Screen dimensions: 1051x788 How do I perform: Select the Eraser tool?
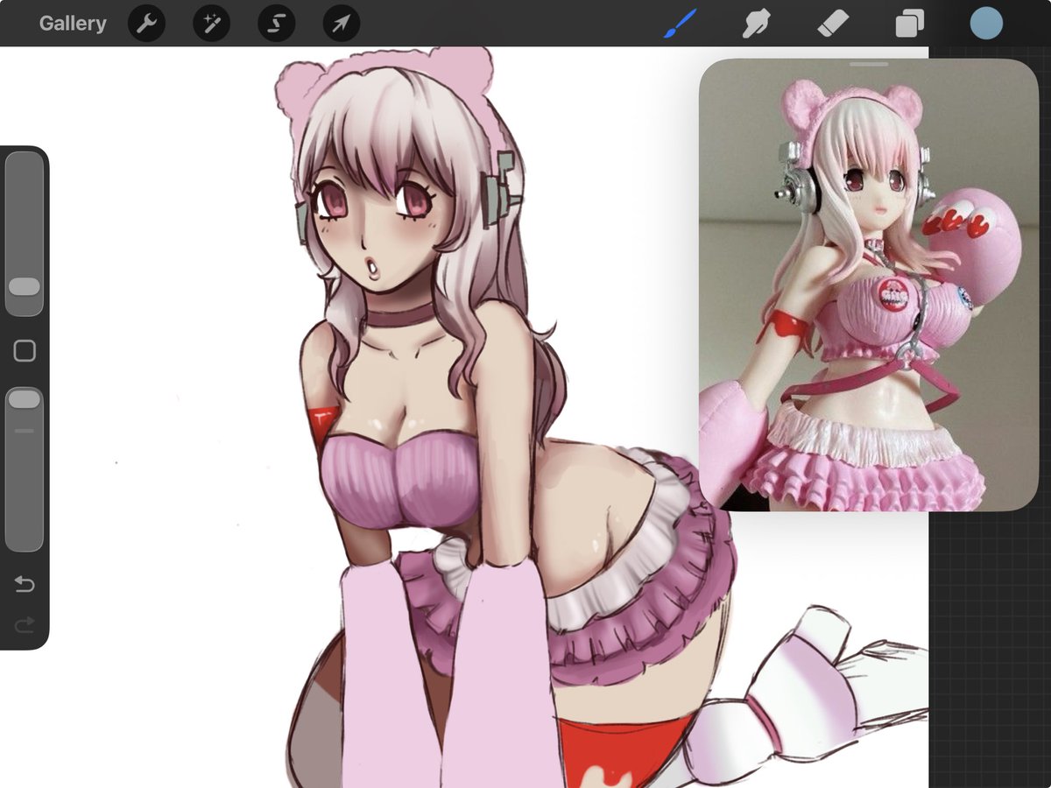pos(832,24)
